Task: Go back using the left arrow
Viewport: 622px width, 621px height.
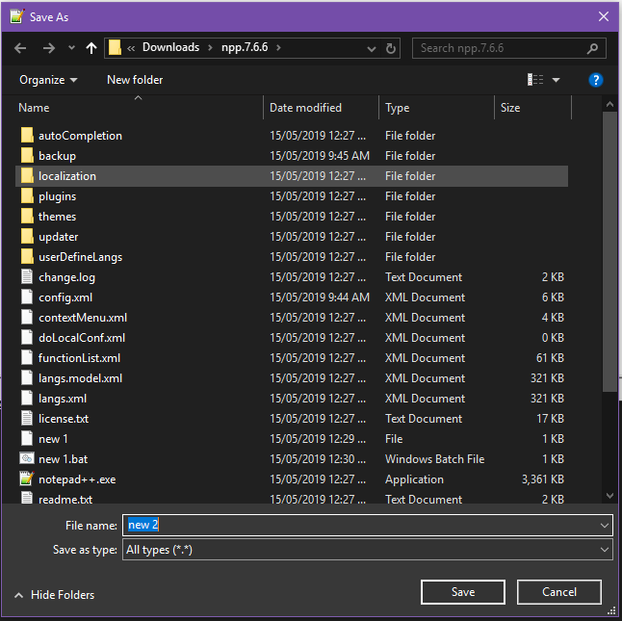Action: 20,48
